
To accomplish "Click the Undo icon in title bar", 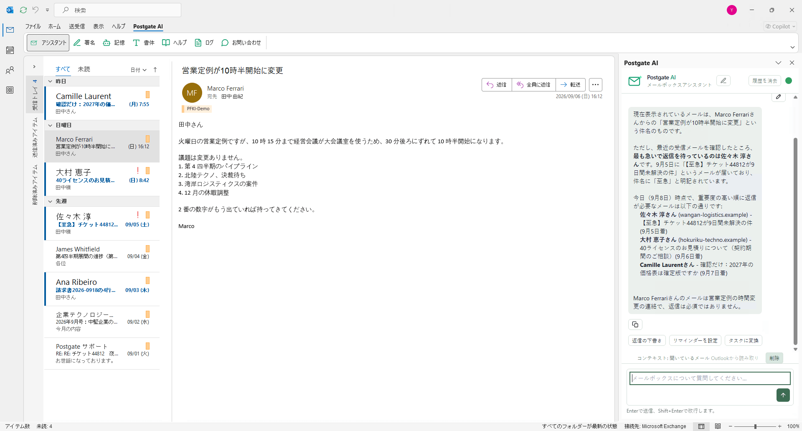I will point(36,10).
